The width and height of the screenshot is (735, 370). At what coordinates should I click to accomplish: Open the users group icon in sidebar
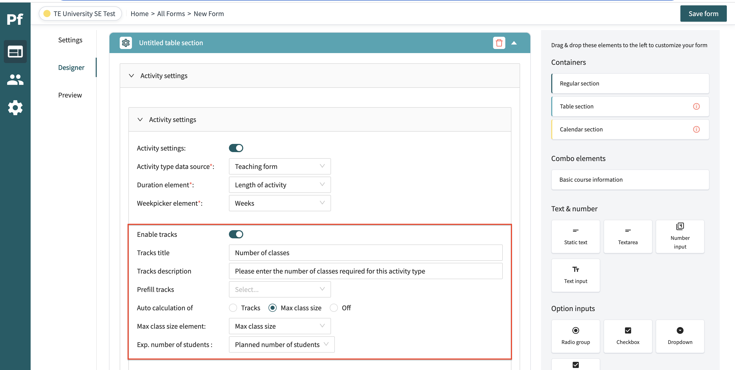(x=15, y=80)
